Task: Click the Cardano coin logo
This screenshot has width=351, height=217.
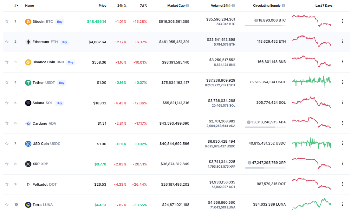Action: click(28, 123)
